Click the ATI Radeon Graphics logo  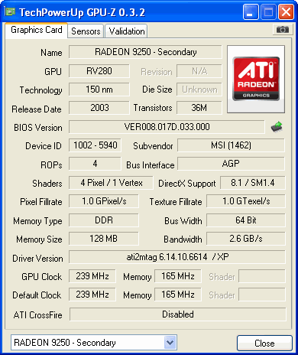pos(256,79)
